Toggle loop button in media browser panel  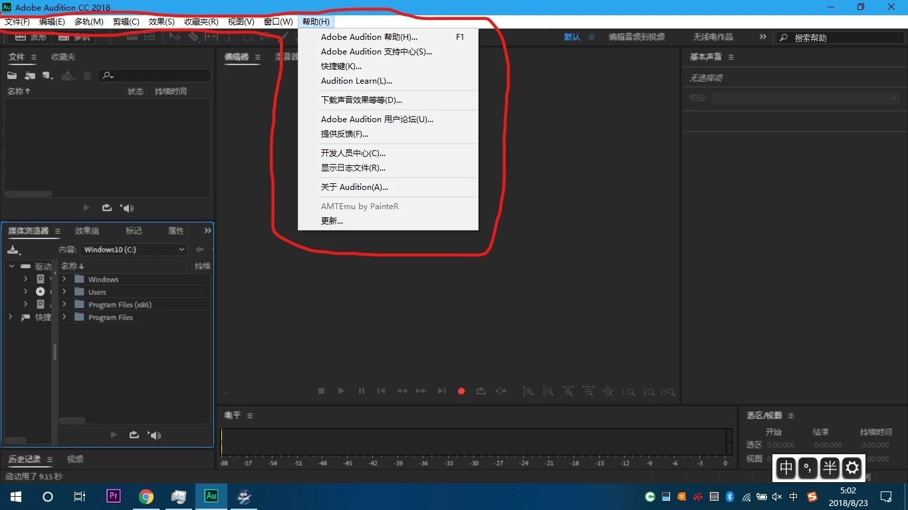click(134, 435)
